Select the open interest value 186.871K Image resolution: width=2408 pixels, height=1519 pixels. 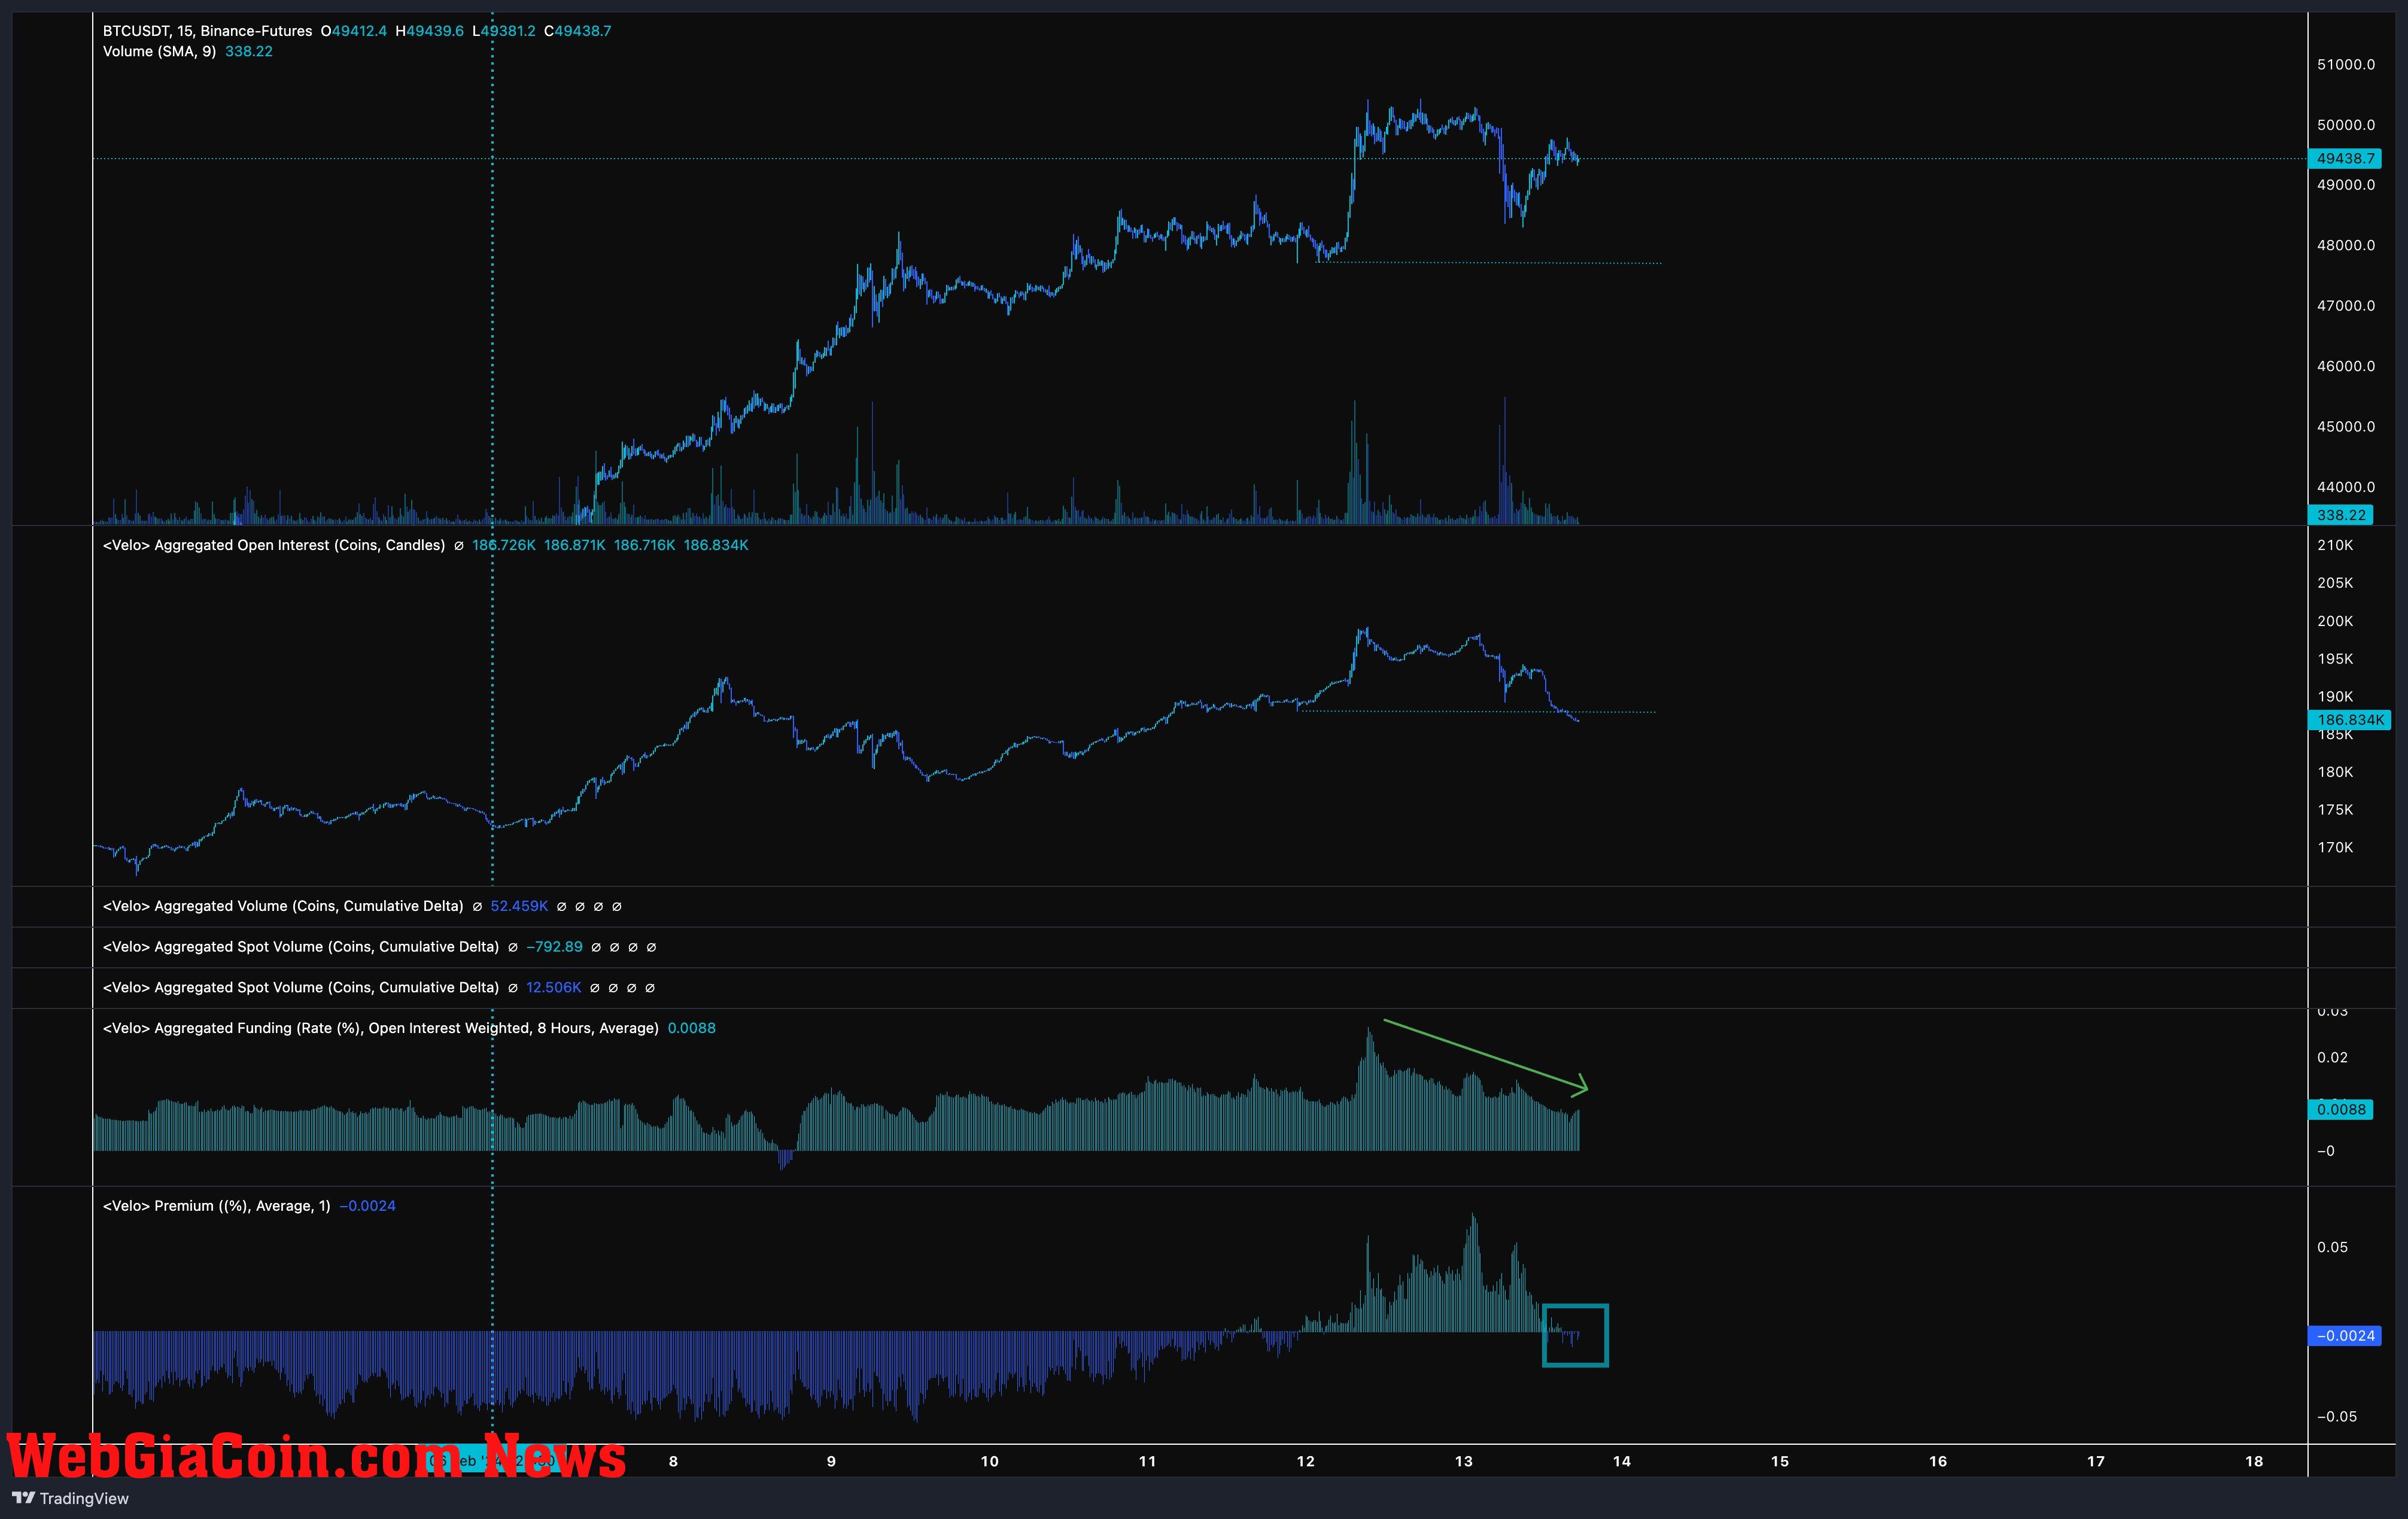pos(575,545)
